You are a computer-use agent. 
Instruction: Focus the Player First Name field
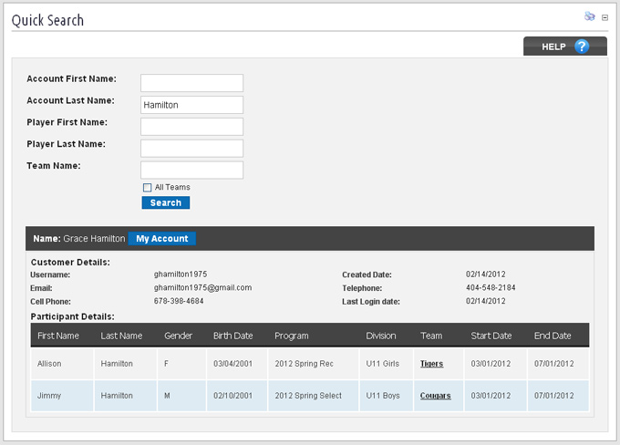[191, 127]
